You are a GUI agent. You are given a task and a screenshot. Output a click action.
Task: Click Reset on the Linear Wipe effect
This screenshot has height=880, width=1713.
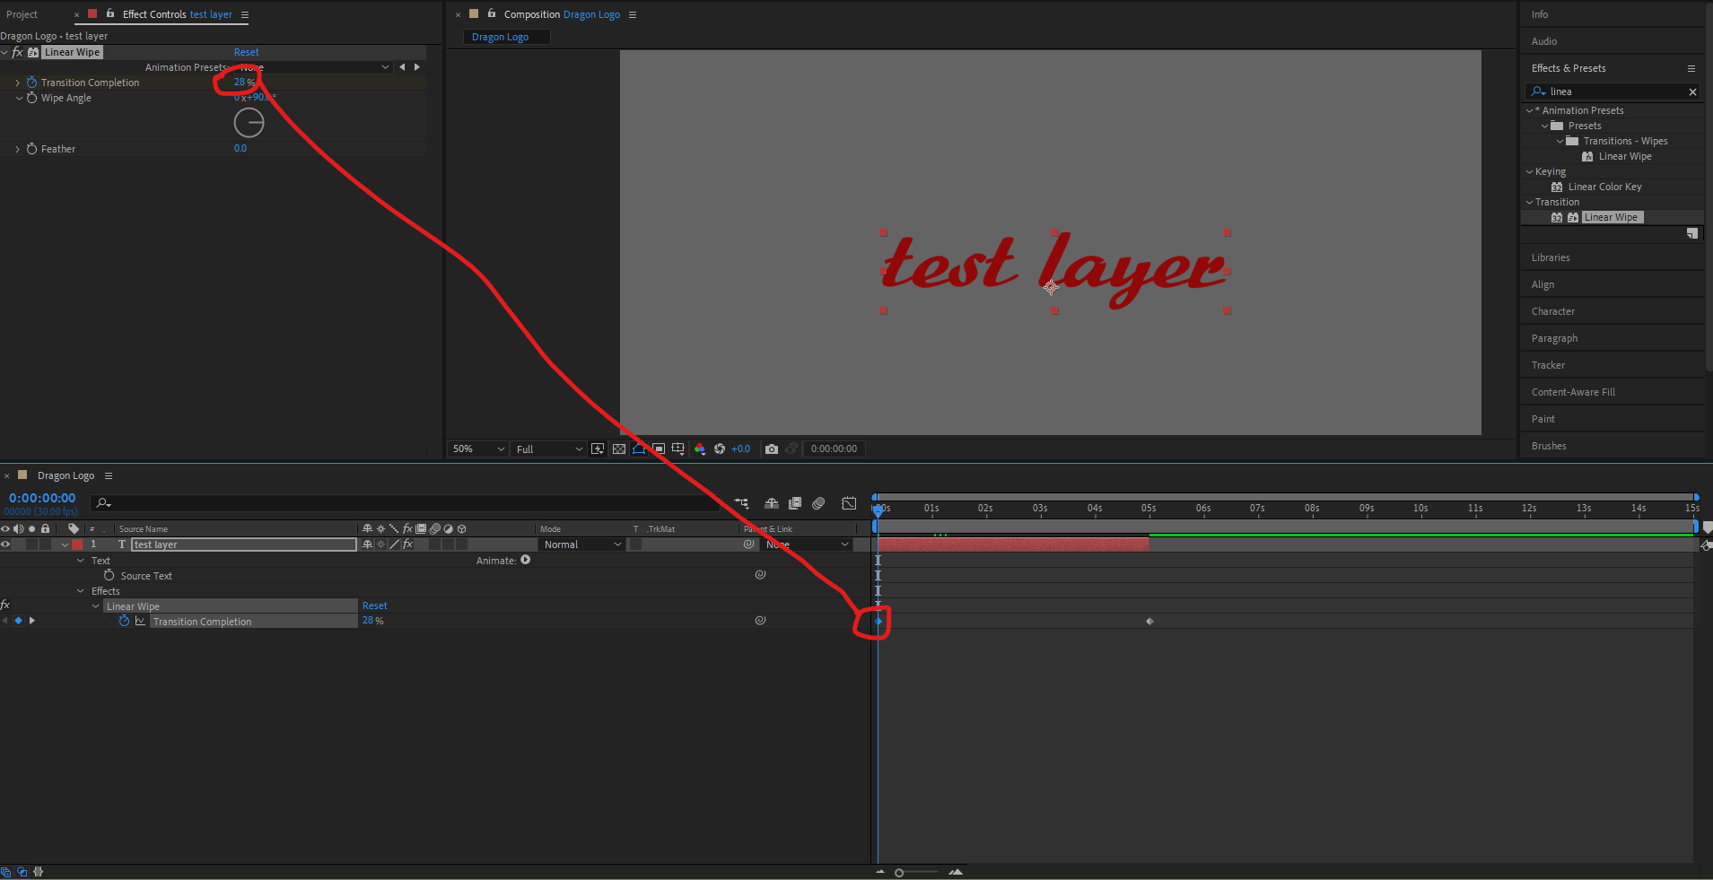(x=246, y=52)
